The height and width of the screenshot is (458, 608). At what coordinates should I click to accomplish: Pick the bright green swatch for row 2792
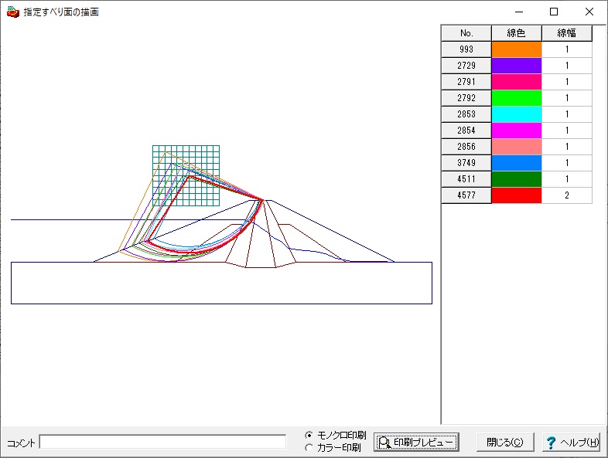click(517, 98)
